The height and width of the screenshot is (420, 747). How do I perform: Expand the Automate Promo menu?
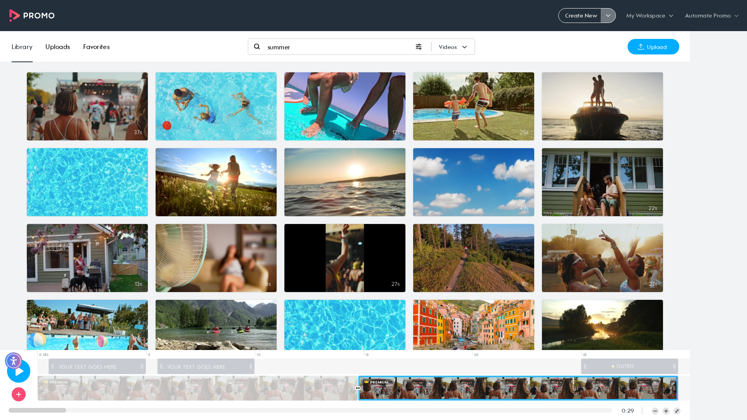click(712, 16)
